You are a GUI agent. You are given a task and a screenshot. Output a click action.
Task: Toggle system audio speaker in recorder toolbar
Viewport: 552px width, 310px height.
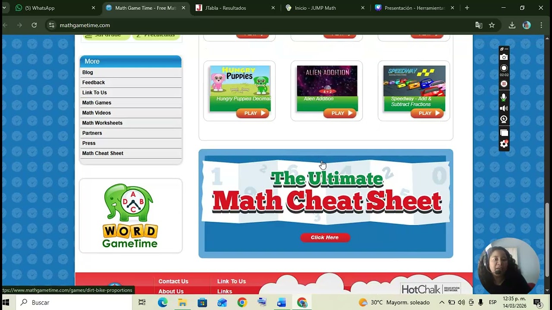pyautogui.click(x=504, y=108)
